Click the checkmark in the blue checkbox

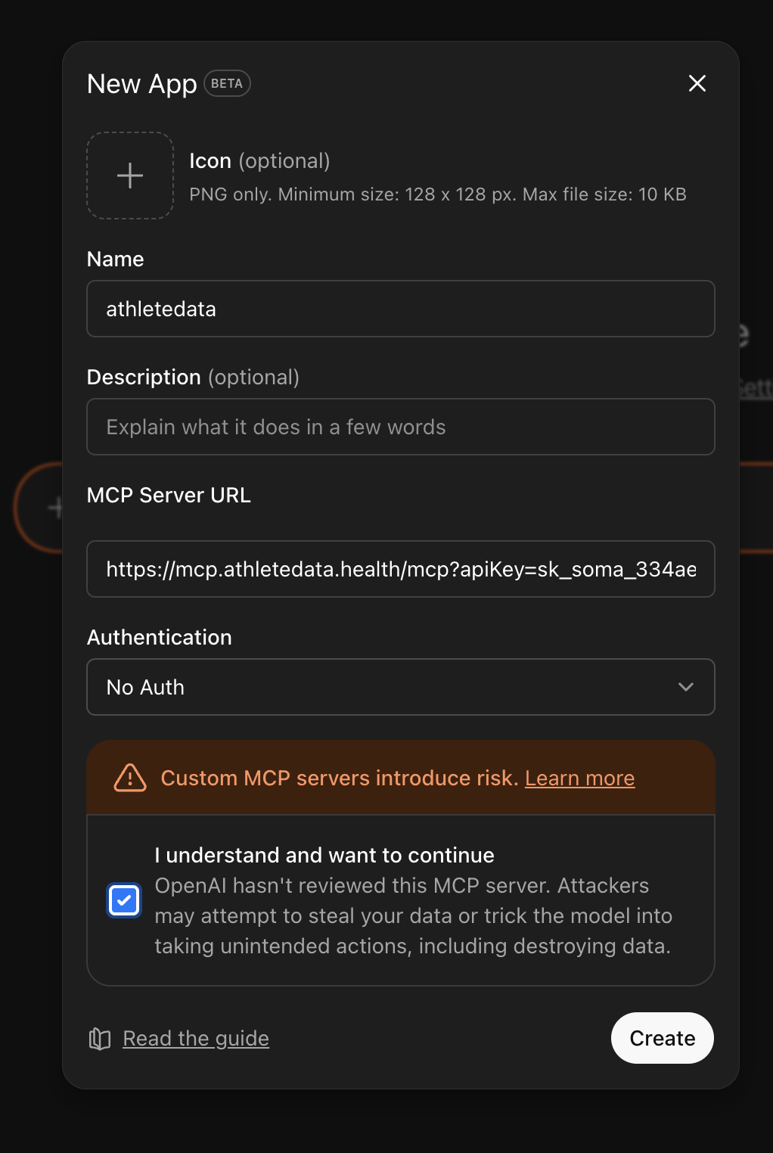(x=124, y=900)
